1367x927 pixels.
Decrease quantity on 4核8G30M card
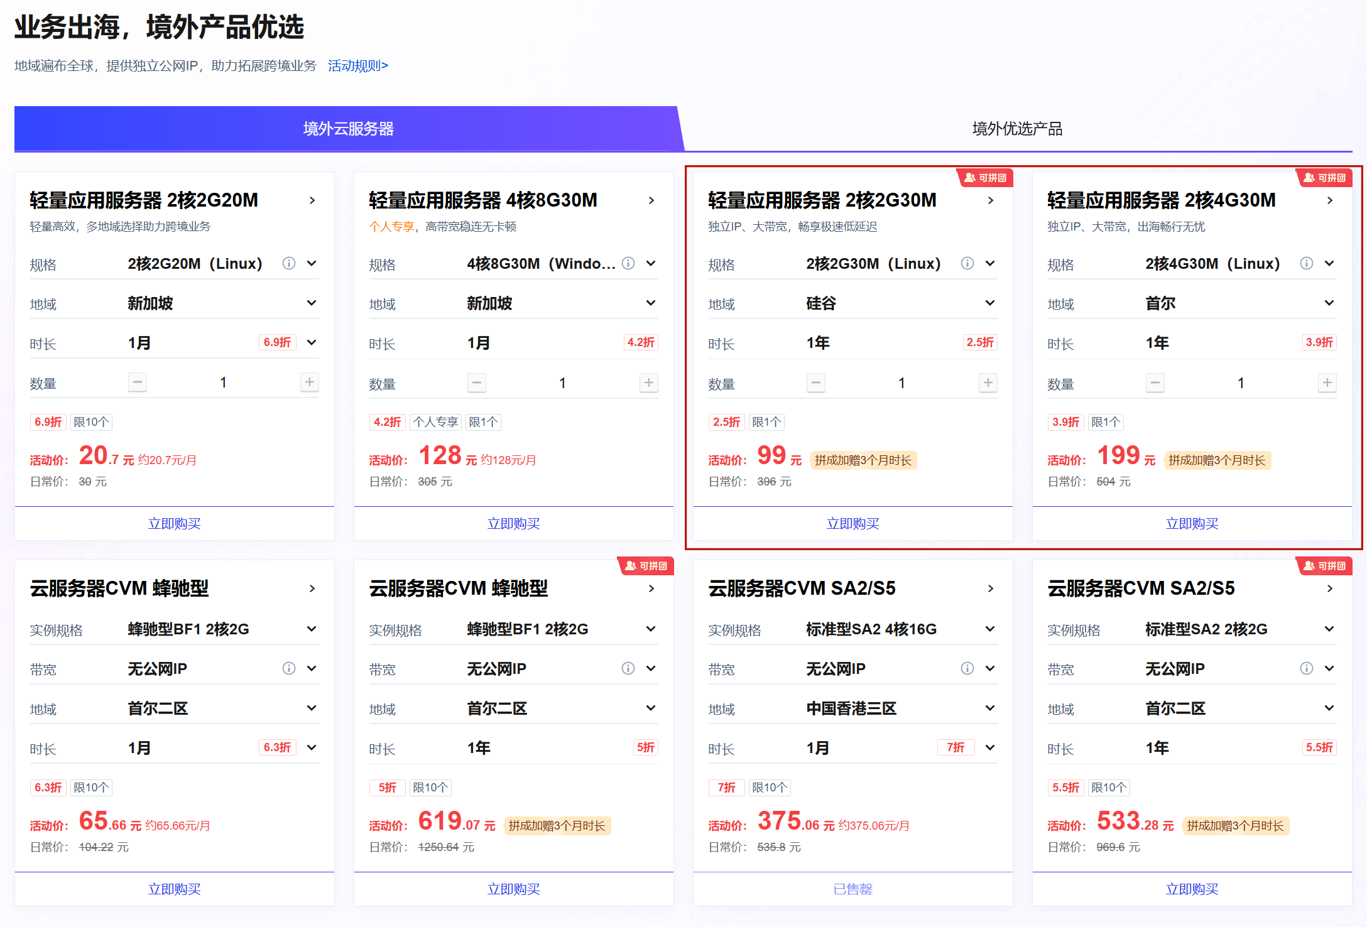tap(477, 382)
